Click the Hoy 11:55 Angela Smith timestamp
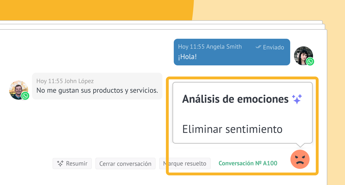 click(210, 47)
